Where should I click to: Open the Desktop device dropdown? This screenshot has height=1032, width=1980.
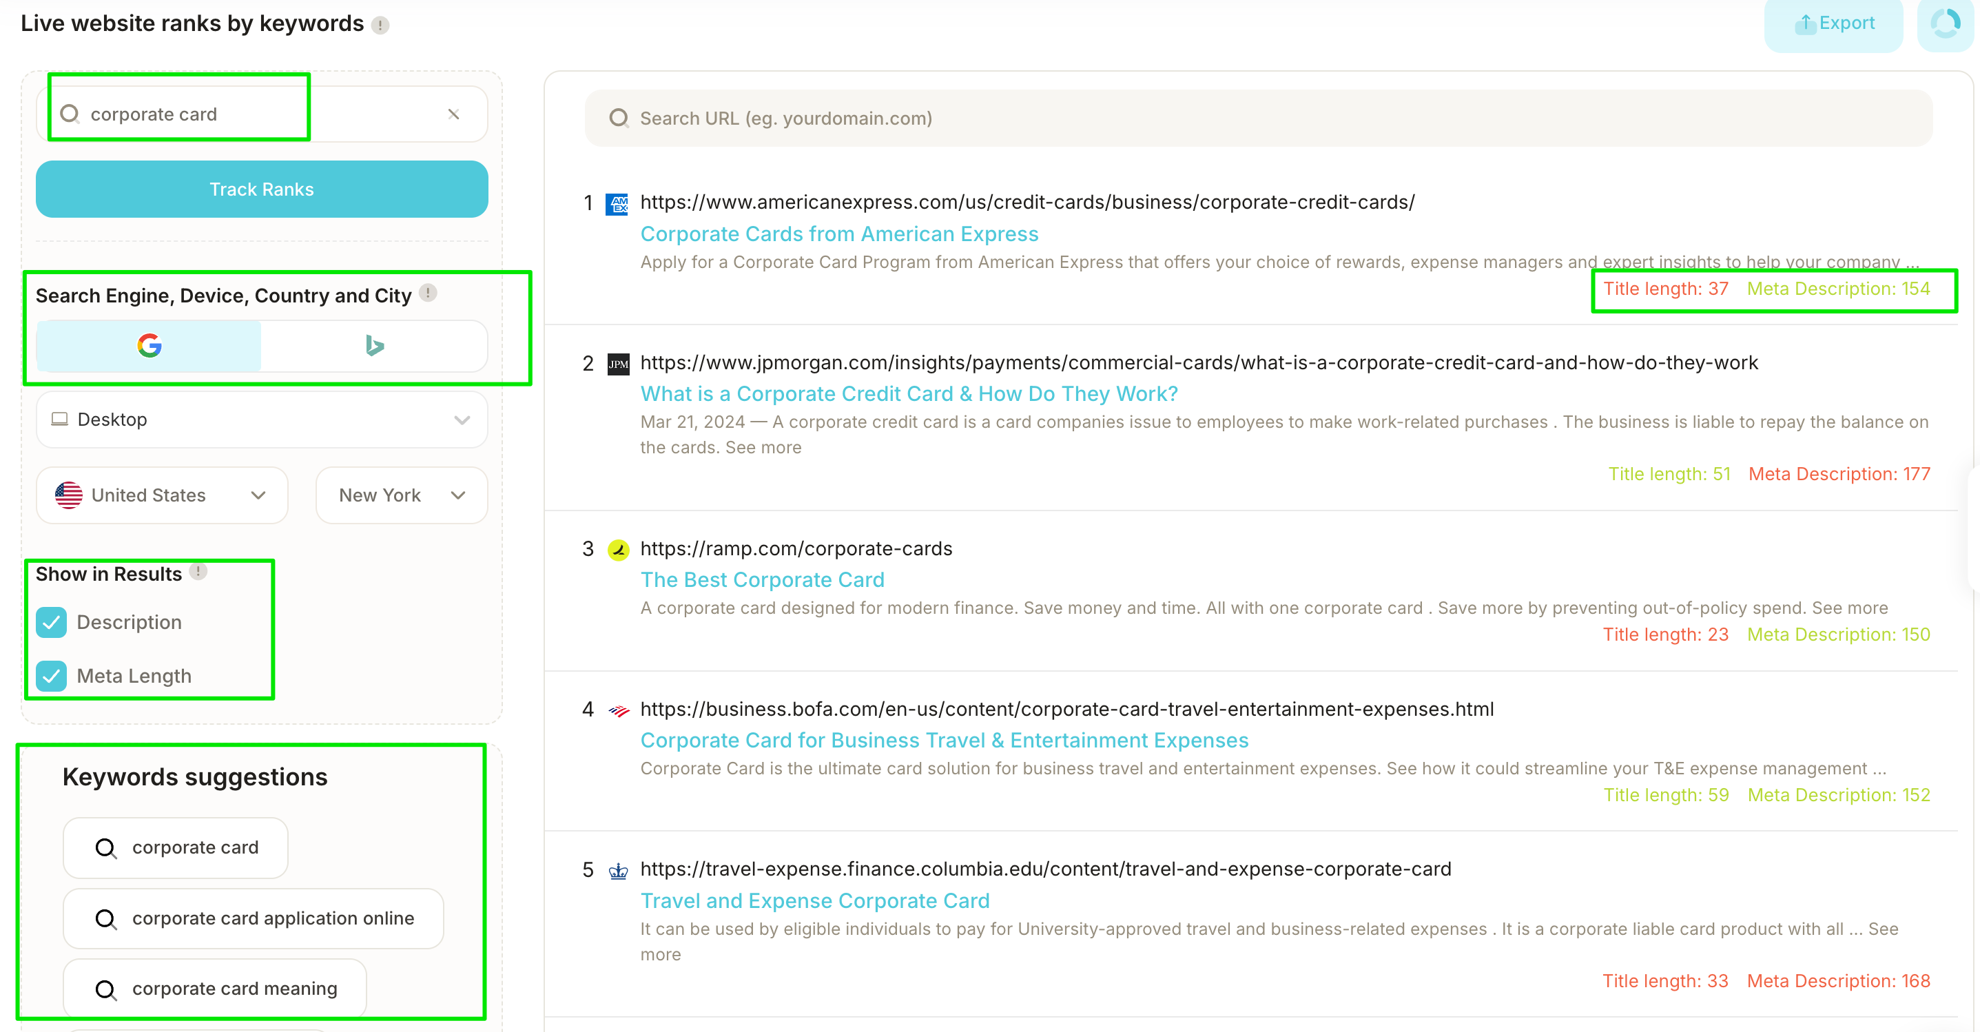(261, 420)
